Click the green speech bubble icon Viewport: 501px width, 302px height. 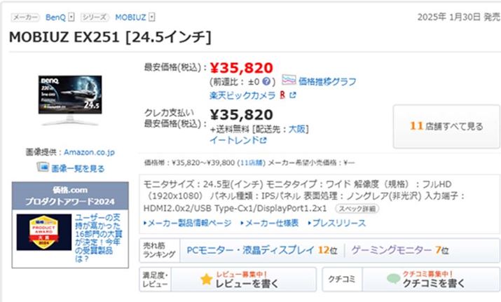click(x=392, y=280)
